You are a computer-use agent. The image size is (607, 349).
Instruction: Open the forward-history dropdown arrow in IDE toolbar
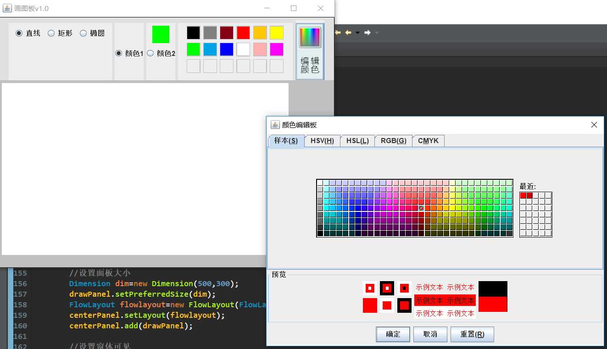[377, 33]
